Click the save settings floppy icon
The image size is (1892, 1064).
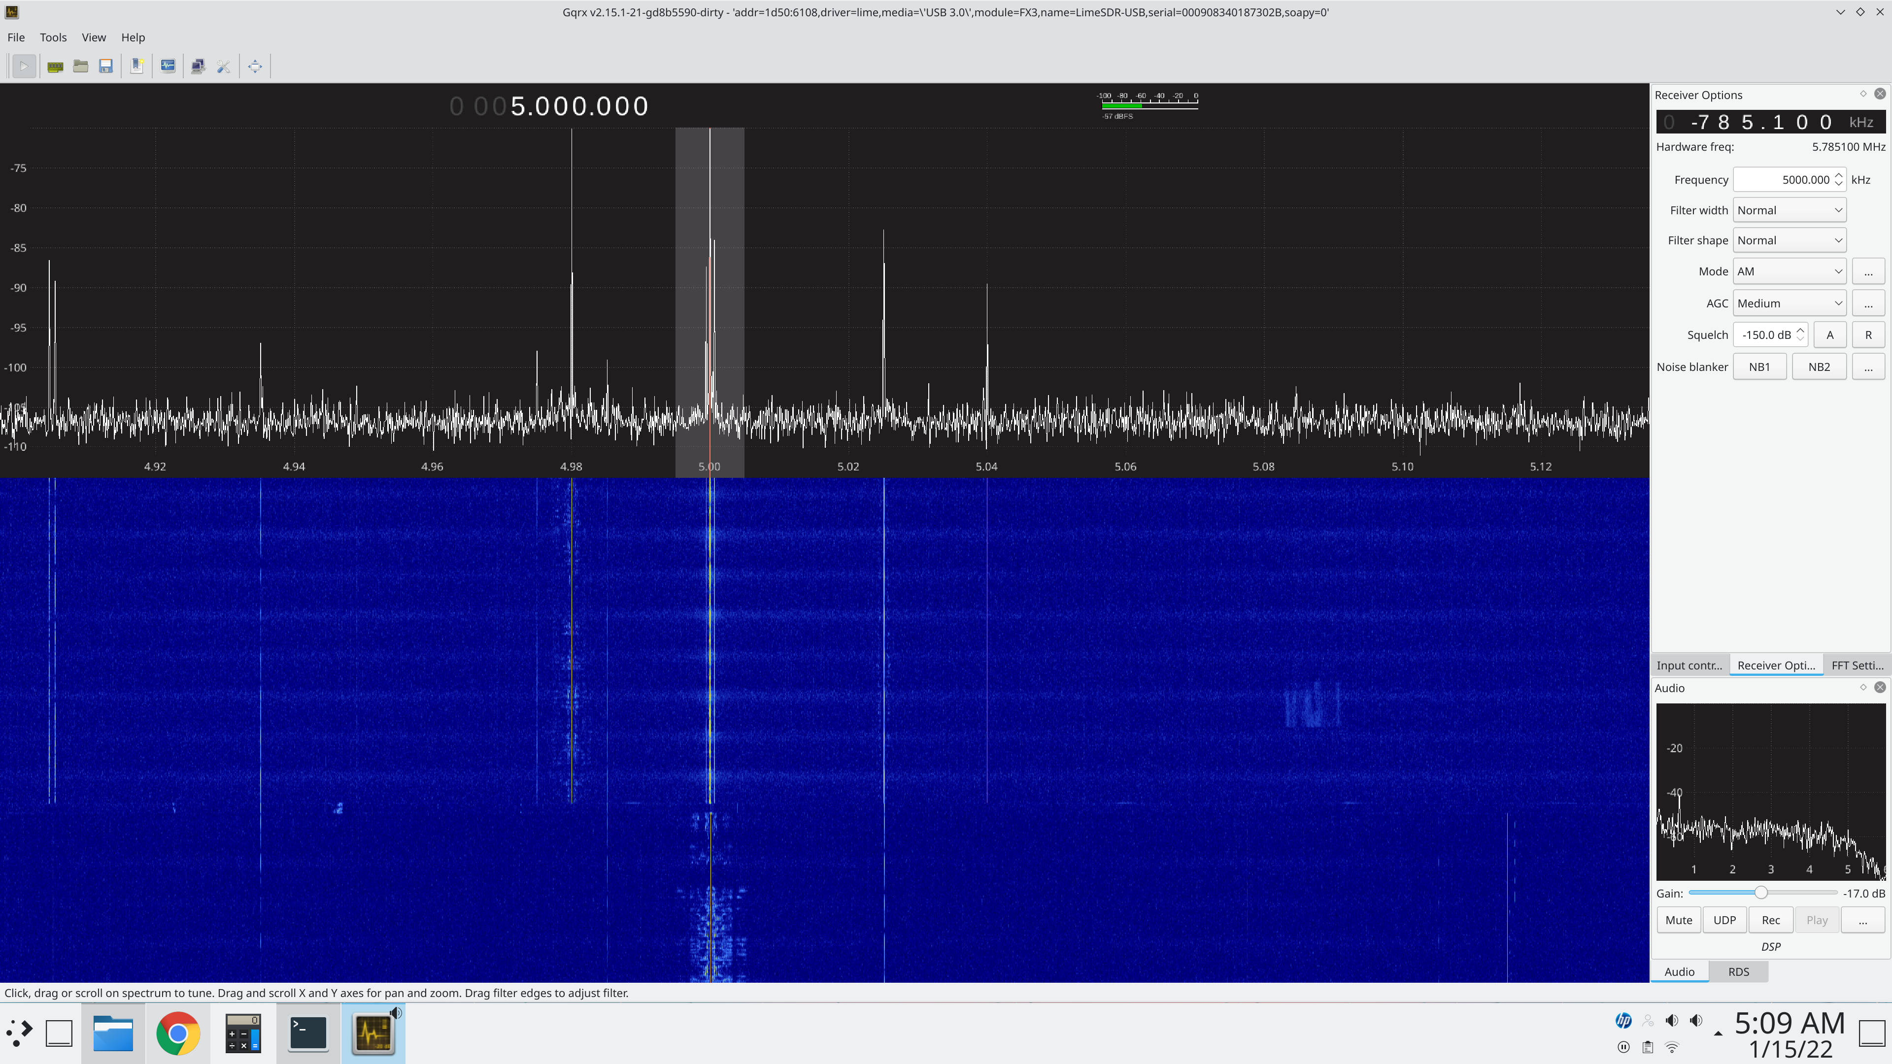106,66
